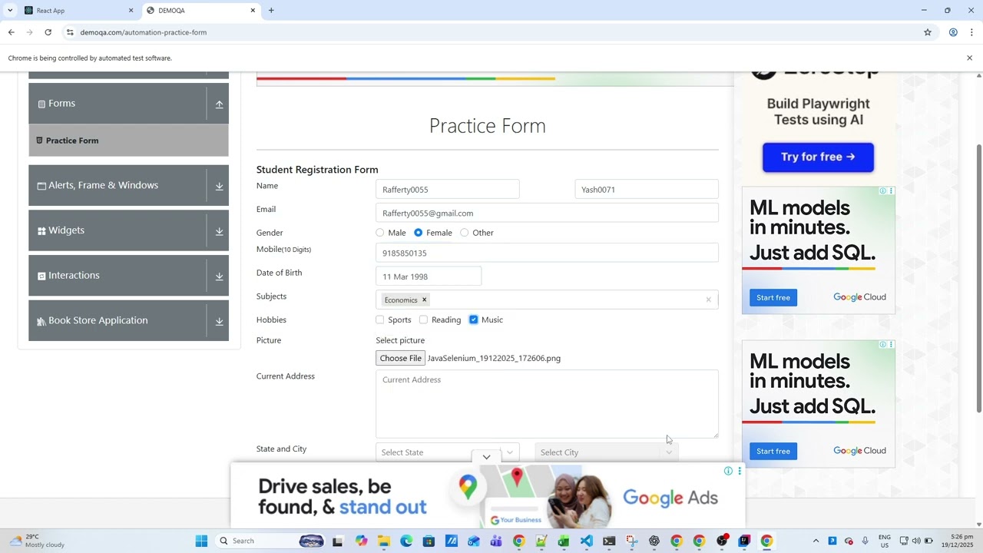The height and width of the screenshot is (553, 983).
Task: Close the React App tab
Action: point(131,10)
